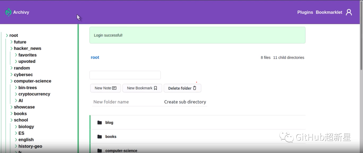Open the user profile icon

(x=349, y=12)
